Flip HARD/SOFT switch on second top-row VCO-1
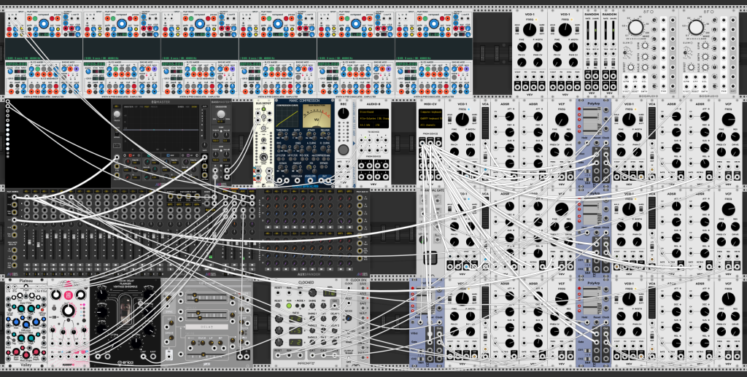This screenshot has height=377, width=747. 578,29
